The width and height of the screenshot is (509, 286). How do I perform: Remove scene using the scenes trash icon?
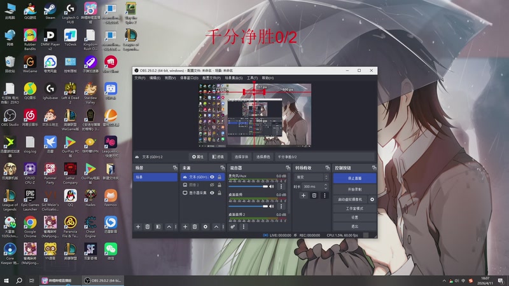pos(148,227)
